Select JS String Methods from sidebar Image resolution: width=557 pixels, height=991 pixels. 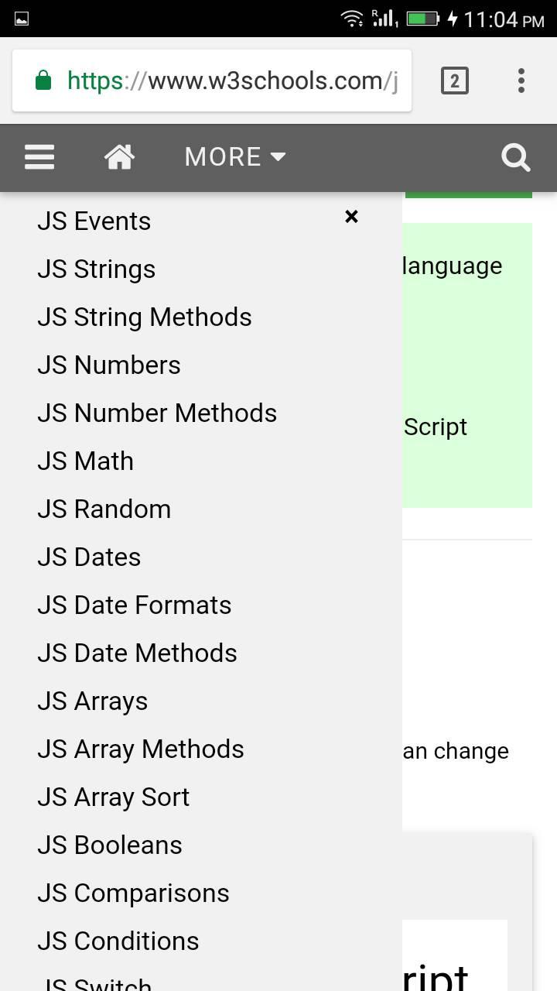[x=144, y=317]
